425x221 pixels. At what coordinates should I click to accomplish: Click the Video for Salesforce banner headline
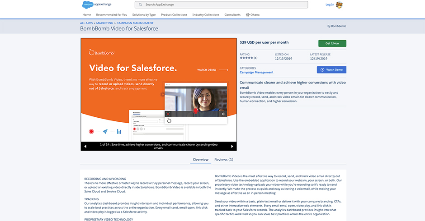click(133, 68)
